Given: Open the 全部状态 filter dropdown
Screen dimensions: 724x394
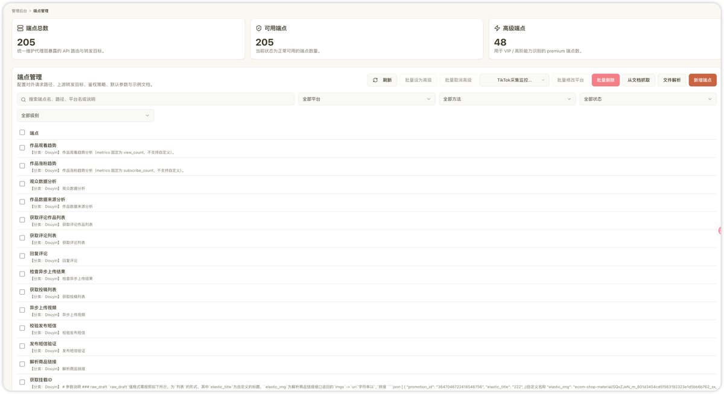Looking at the screenshot, I should [648, 99].
